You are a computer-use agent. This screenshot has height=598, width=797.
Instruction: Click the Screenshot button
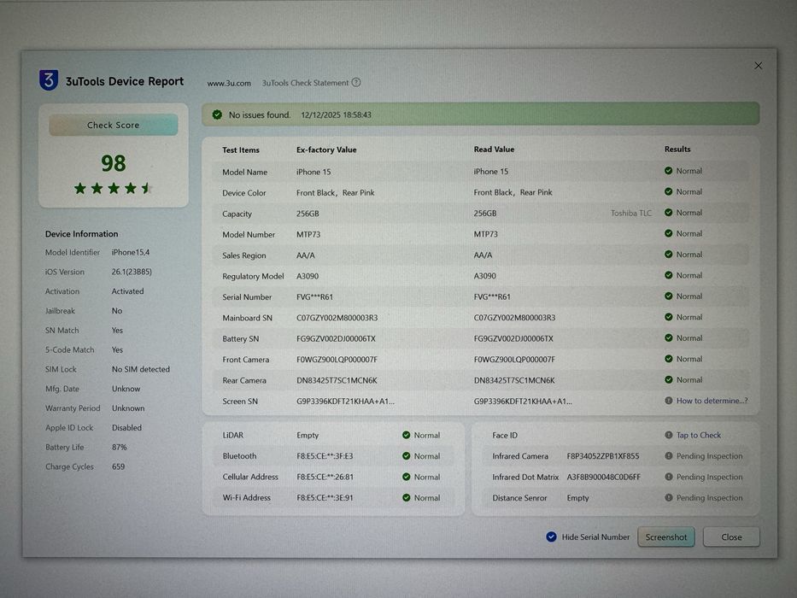point(665,537)
